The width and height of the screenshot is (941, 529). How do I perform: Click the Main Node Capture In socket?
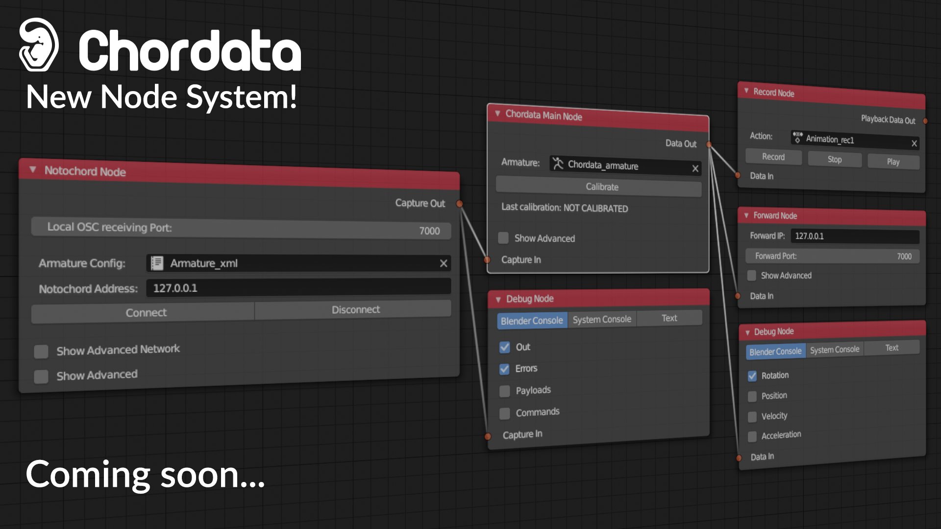[487, 260]
